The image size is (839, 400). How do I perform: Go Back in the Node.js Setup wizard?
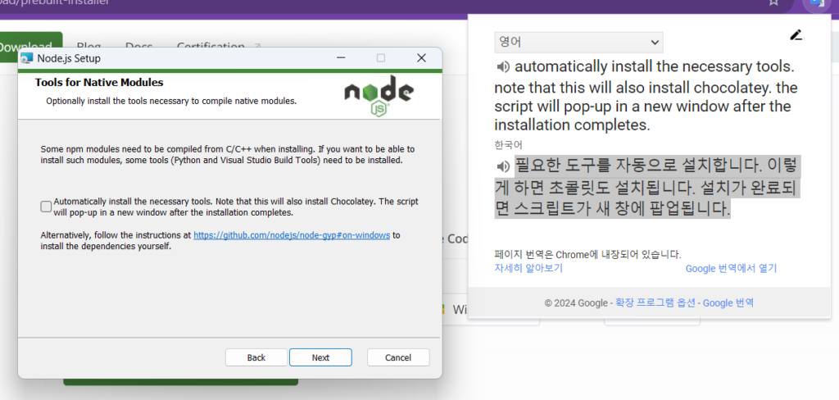point(256,357)
